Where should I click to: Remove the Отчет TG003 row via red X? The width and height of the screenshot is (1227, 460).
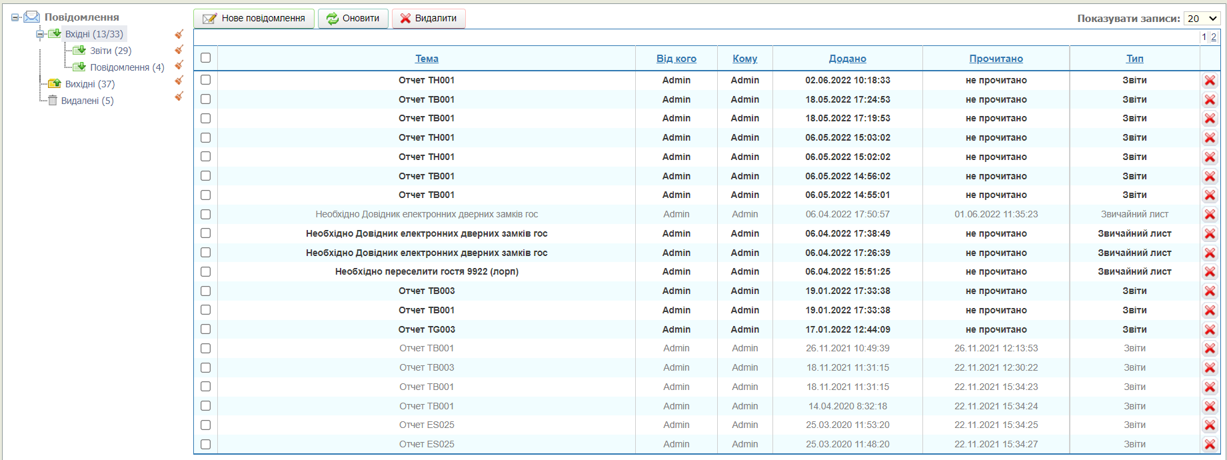[x=1210, y=330]
